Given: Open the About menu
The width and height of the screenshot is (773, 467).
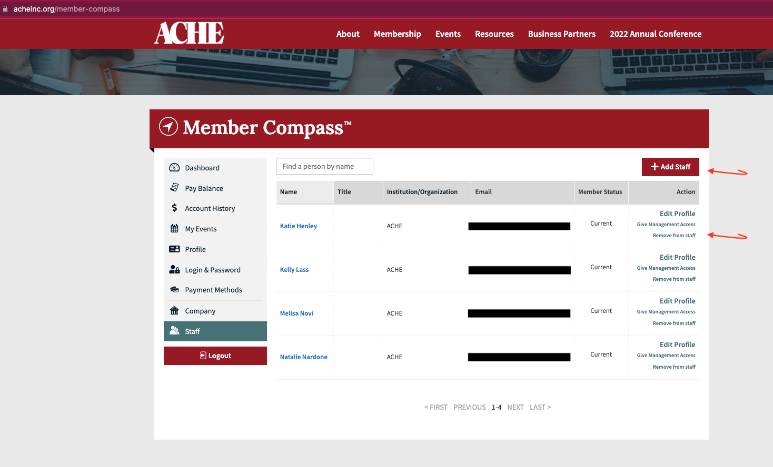Looking at the screenshot, I should coord(348,34).
